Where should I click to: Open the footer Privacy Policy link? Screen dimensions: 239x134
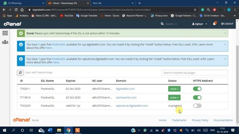[x=200, y=120]
